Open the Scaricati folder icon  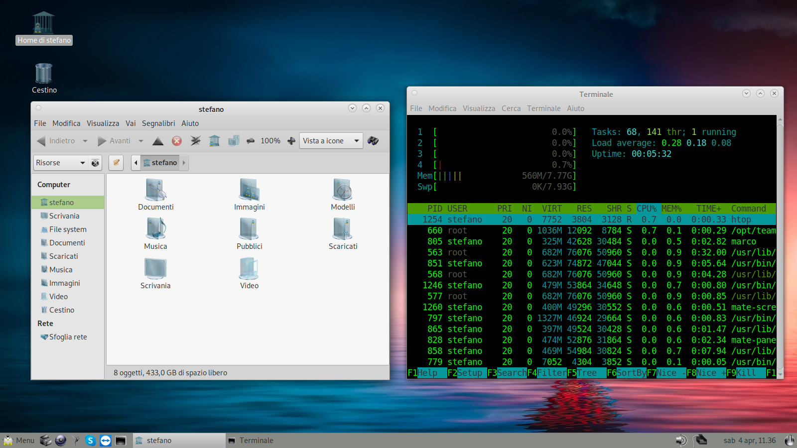point(343,234)
